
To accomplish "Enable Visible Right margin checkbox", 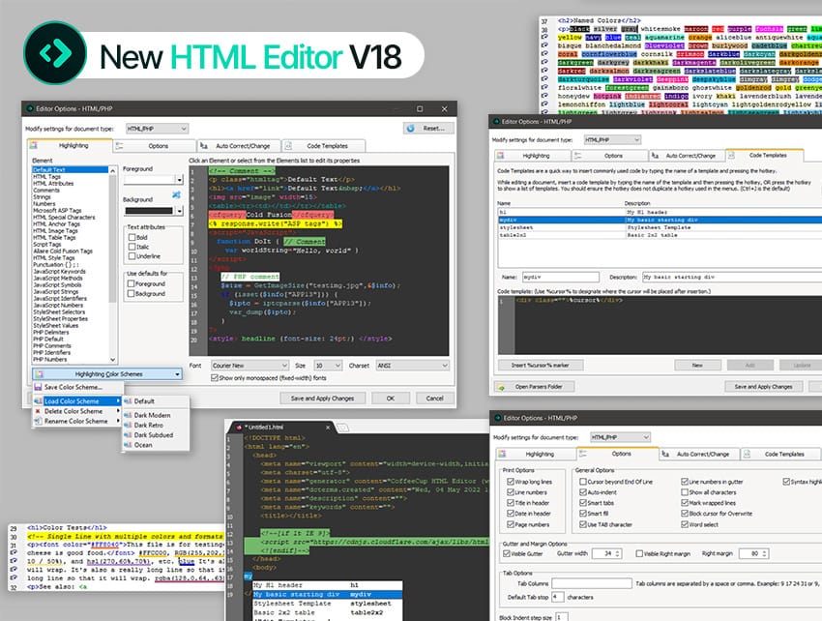I will 639,553.
